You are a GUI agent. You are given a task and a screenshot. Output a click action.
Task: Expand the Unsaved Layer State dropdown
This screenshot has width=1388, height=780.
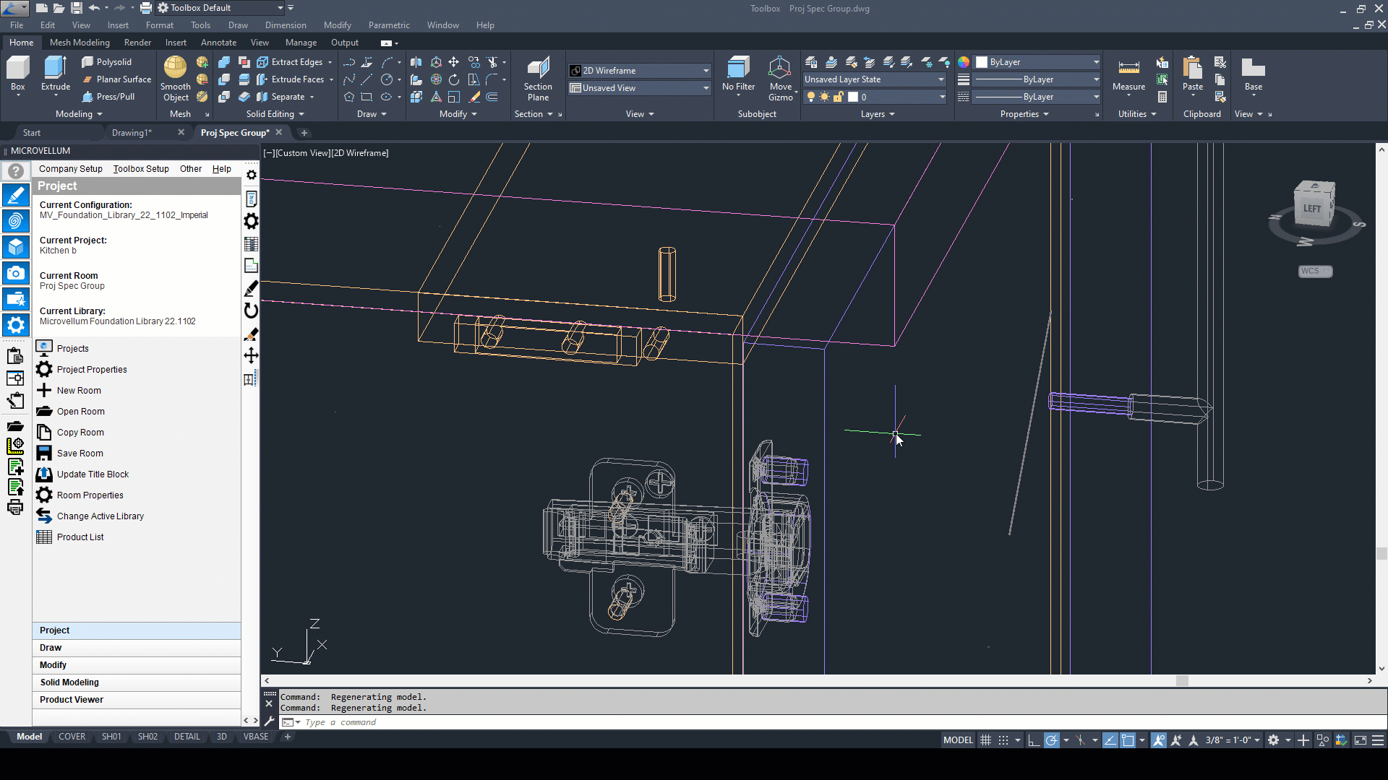941,79
